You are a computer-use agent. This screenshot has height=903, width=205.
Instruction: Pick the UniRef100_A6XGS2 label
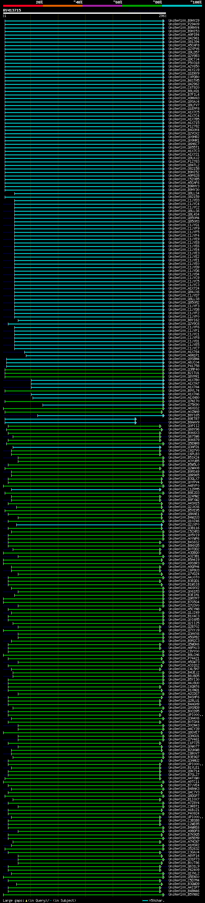point(184,408)
